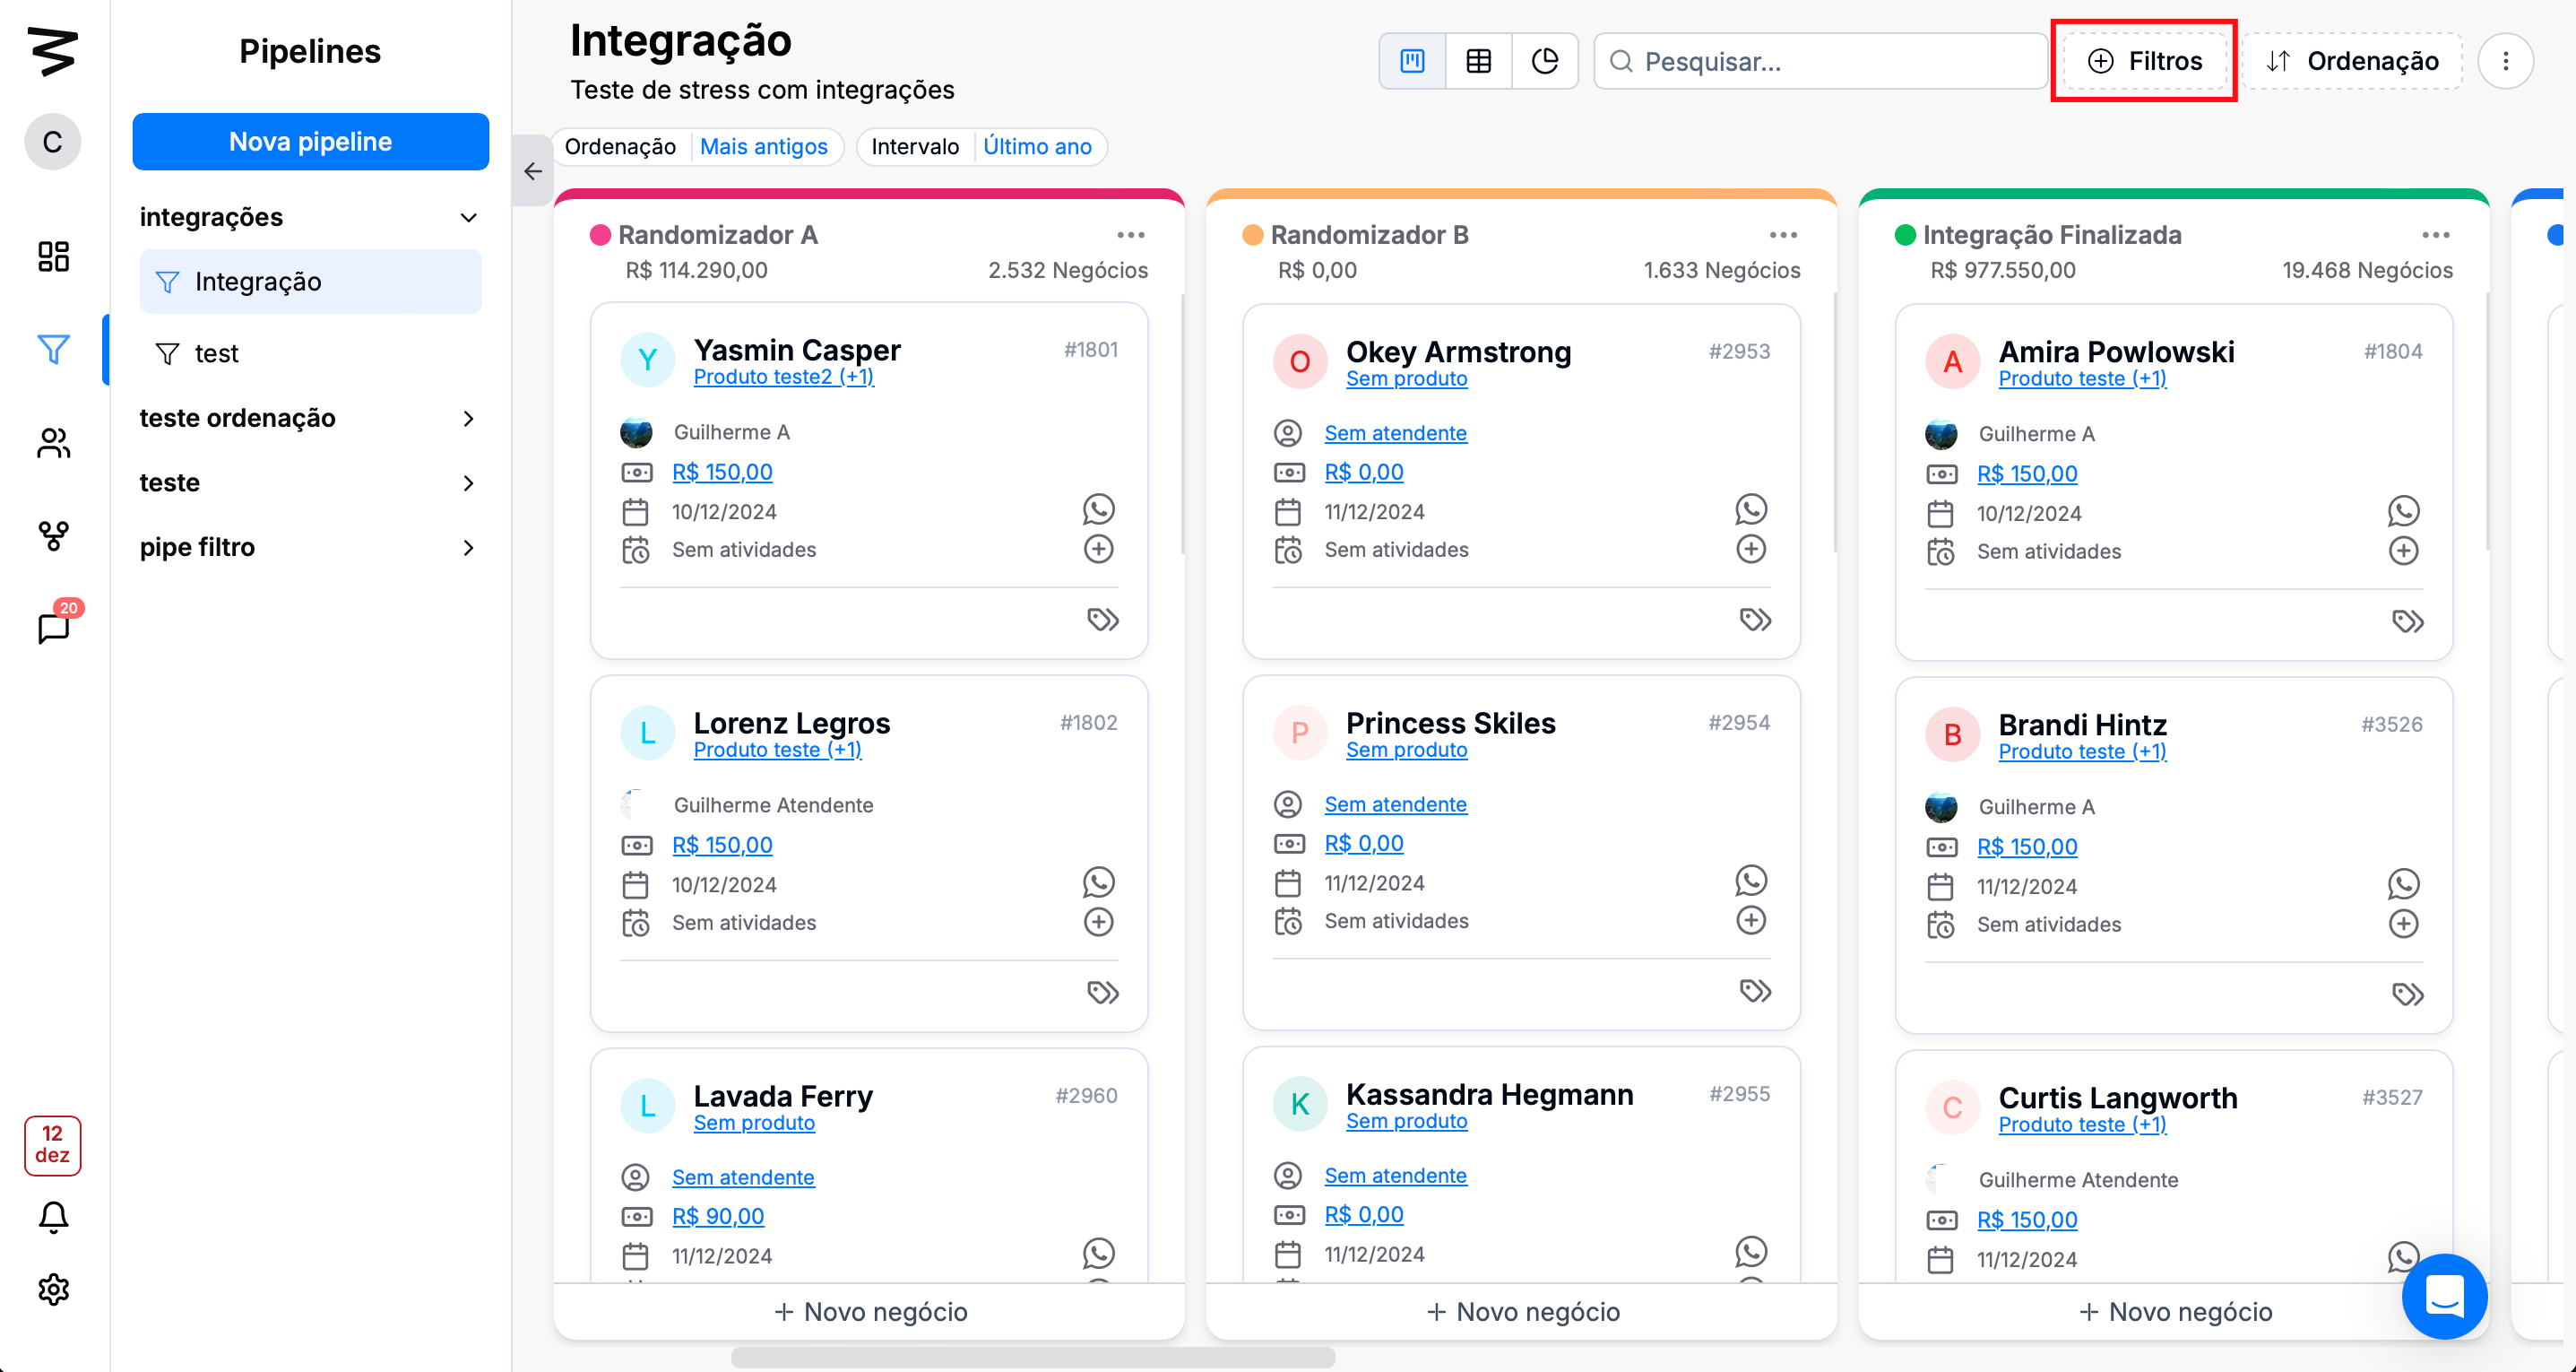Open tags on Lorenz Legros card
Screen dimensions: 2576x1372
(x=1102, y=992)
